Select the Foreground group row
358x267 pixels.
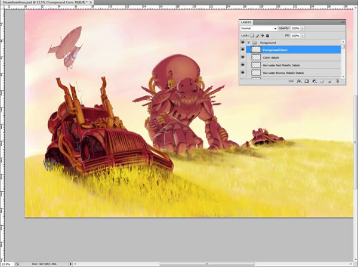[294, 43]
